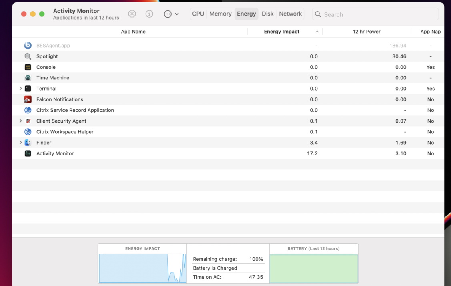Select Citrix Service Record Application name
Screen dimensions: 451x286
tap(75, 110)
